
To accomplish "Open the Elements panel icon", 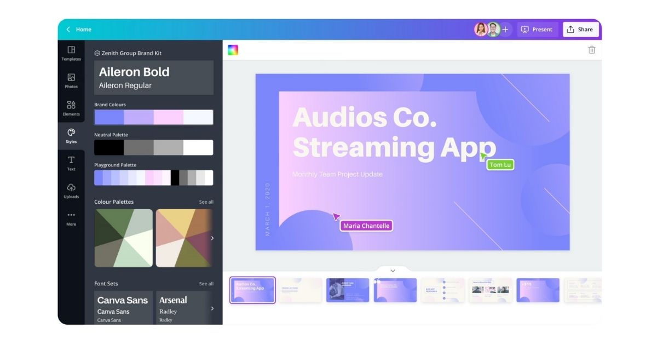I will (x=71, y=105).
